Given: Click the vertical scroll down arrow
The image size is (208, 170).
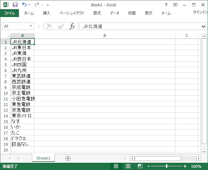Looking at the screenshot, I should [x=204, y=152].
